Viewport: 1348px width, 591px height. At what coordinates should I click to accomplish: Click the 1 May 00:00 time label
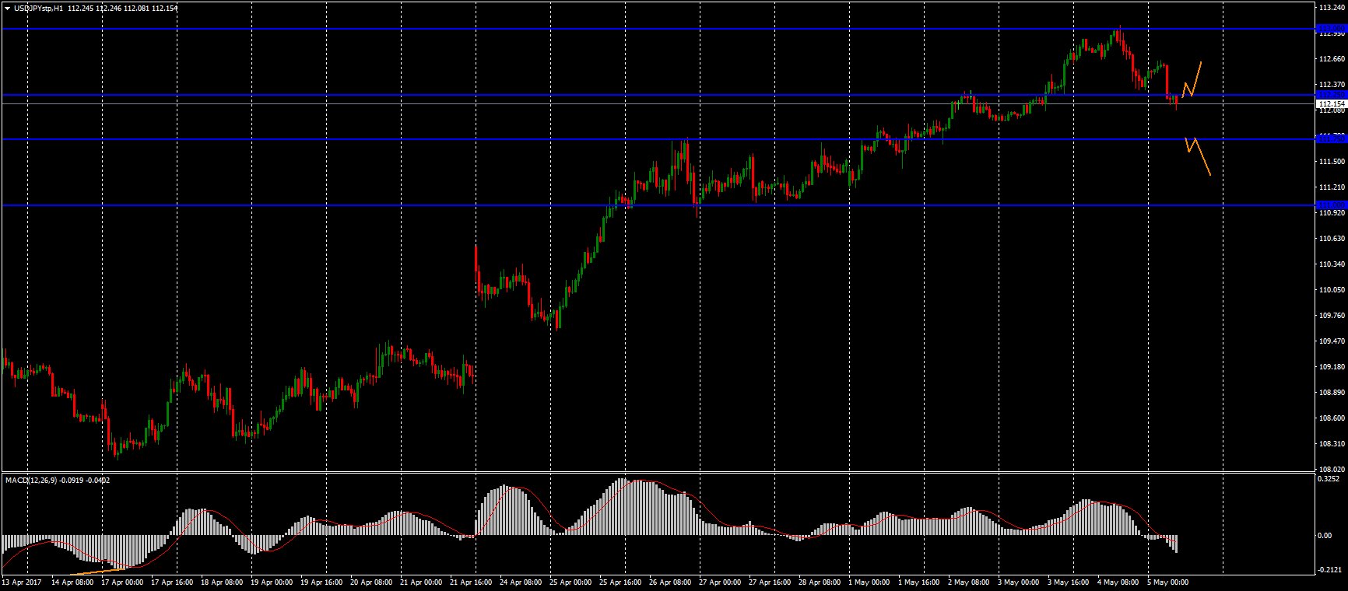click(870, 582)
